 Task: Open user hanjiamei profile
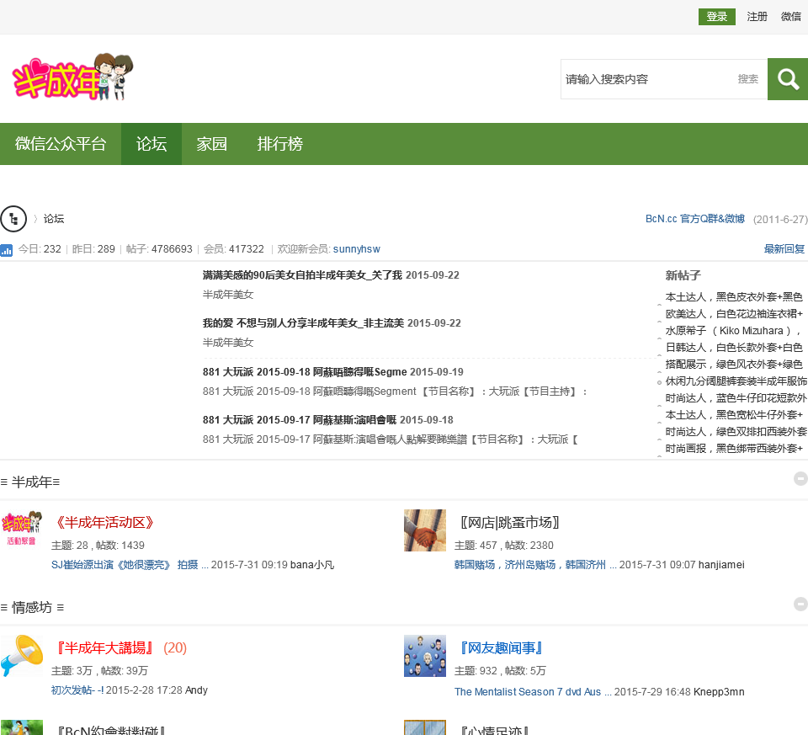point(721,565)
